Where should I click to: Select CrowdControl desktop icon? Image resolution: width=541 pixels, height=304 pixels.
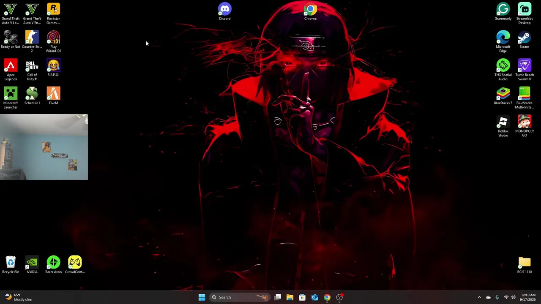click(x=75, y=265)
